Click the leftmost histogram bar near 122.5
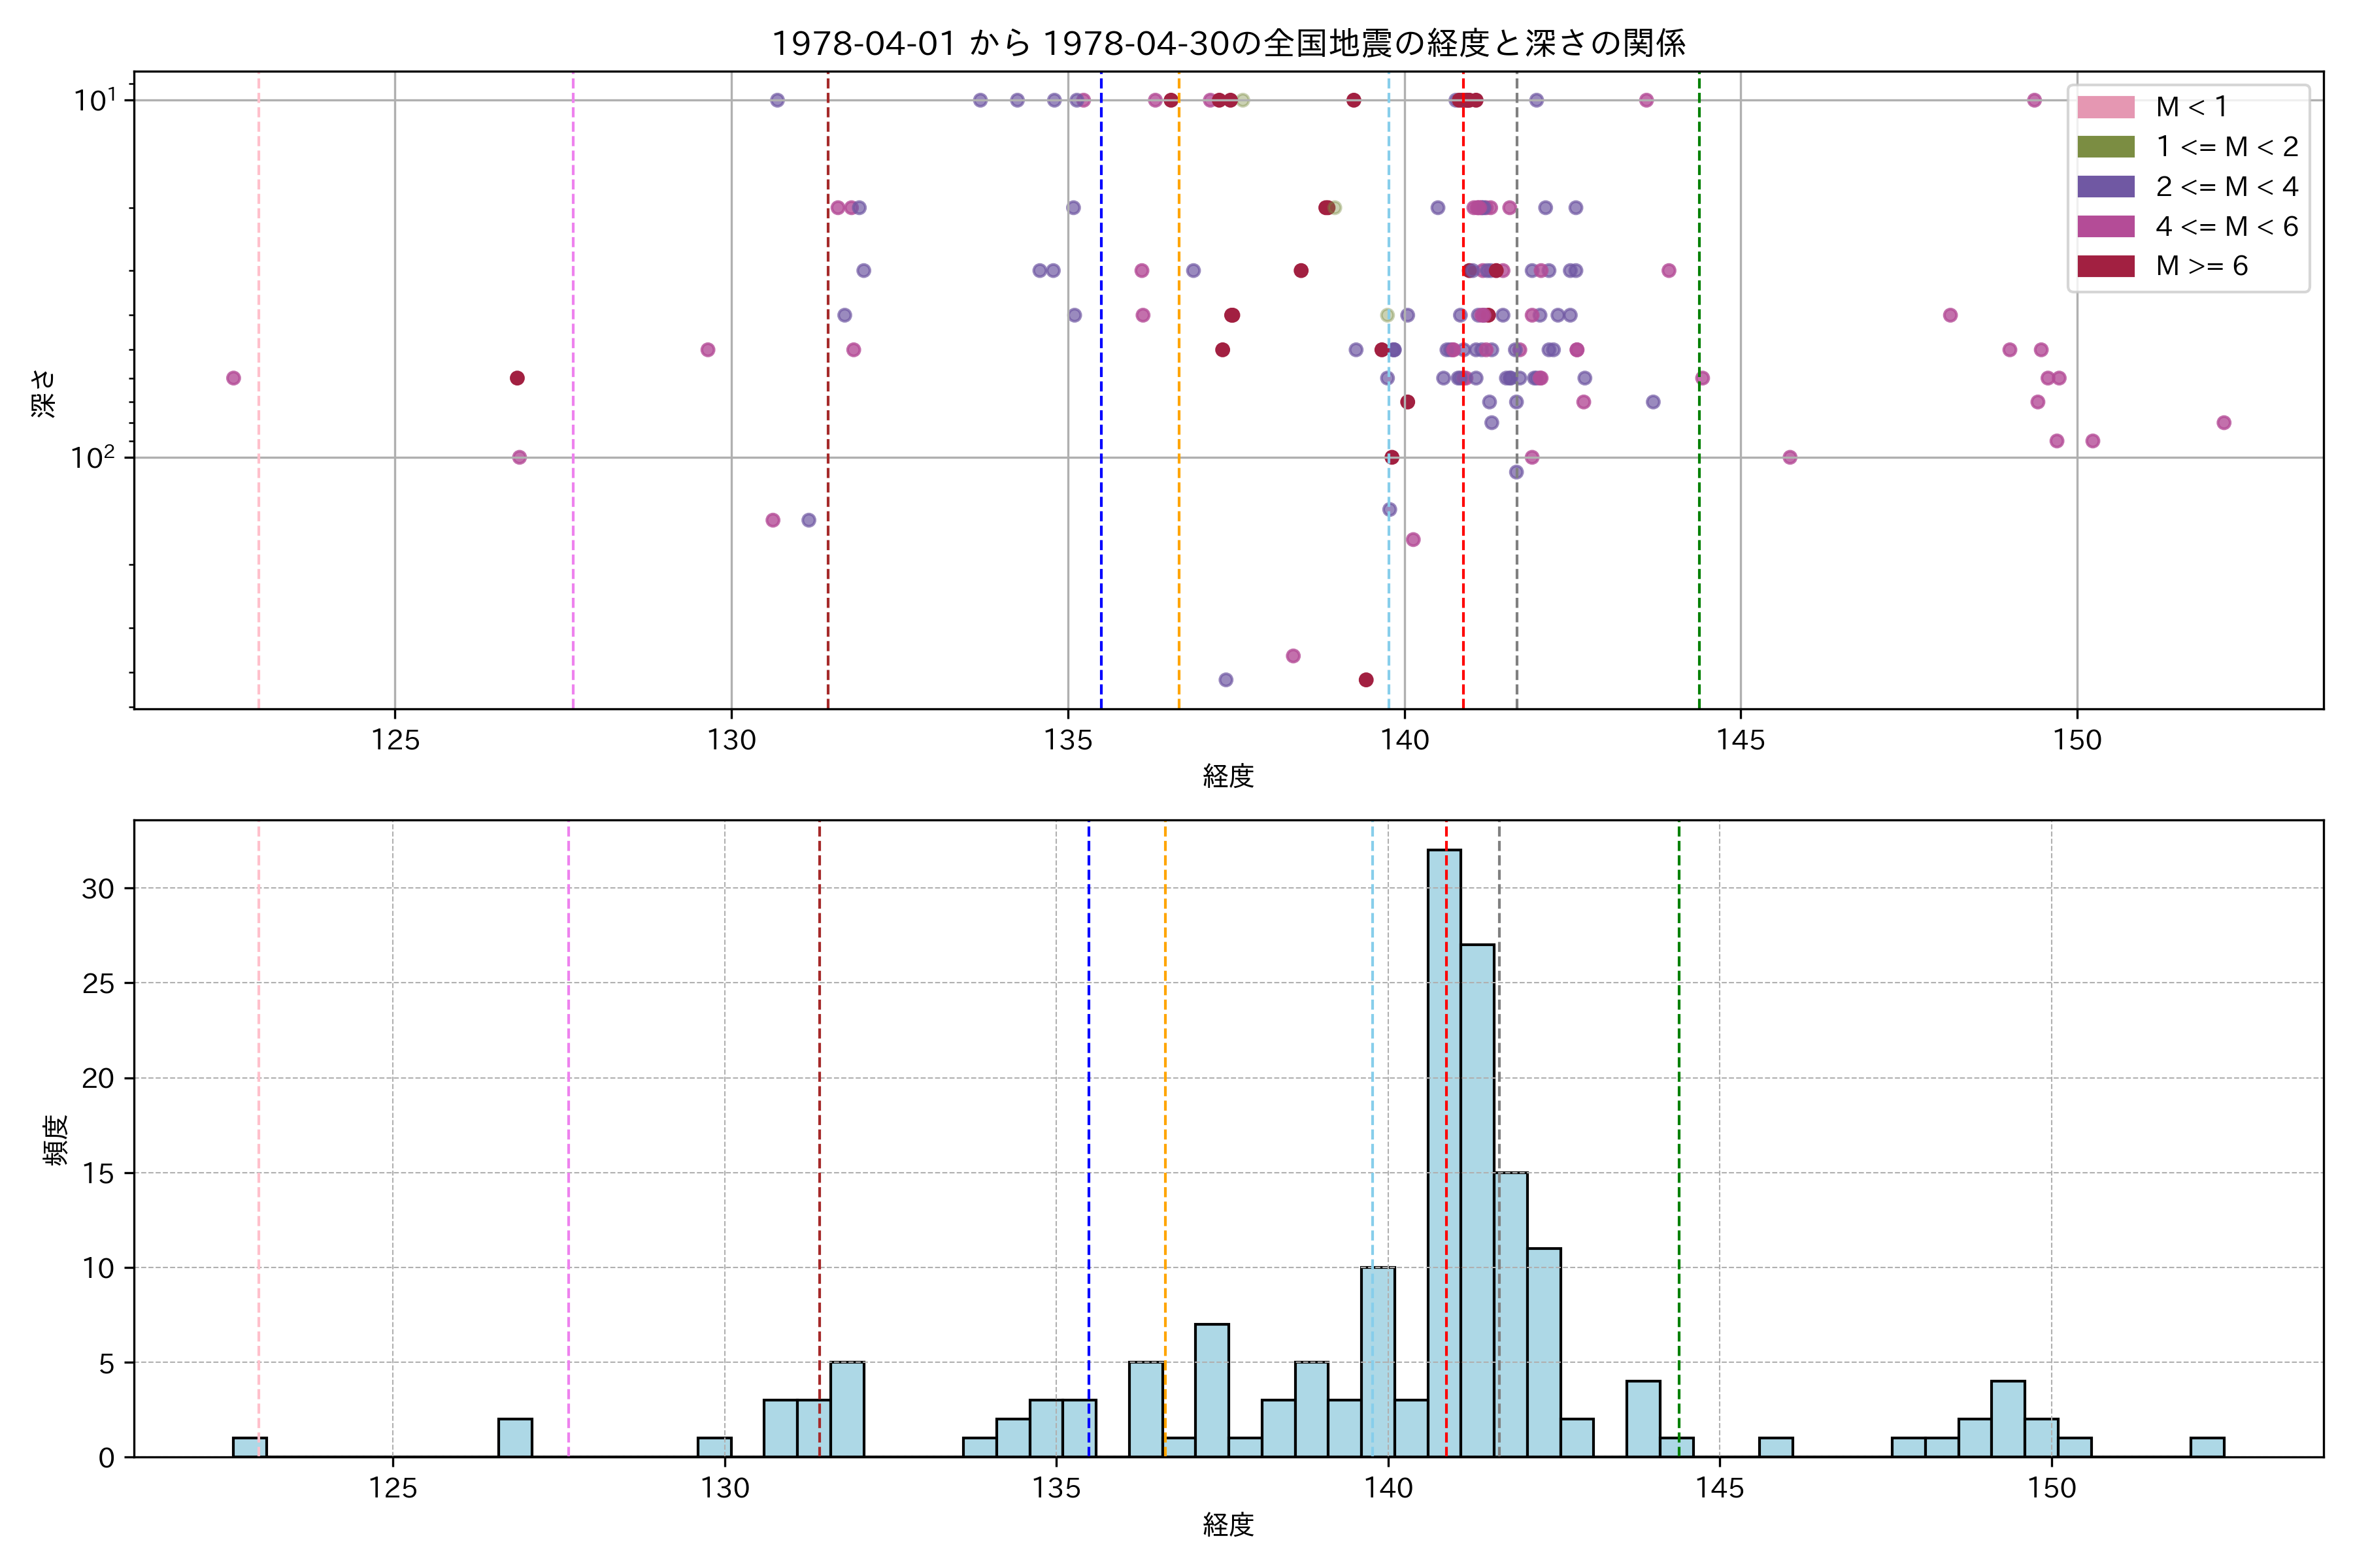The width and height of the screenshot is (2353, 1568). coord(249,1447)
